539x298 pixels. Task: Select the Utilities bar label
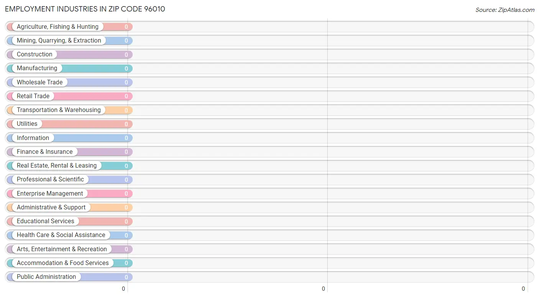(x=27, y=124)
